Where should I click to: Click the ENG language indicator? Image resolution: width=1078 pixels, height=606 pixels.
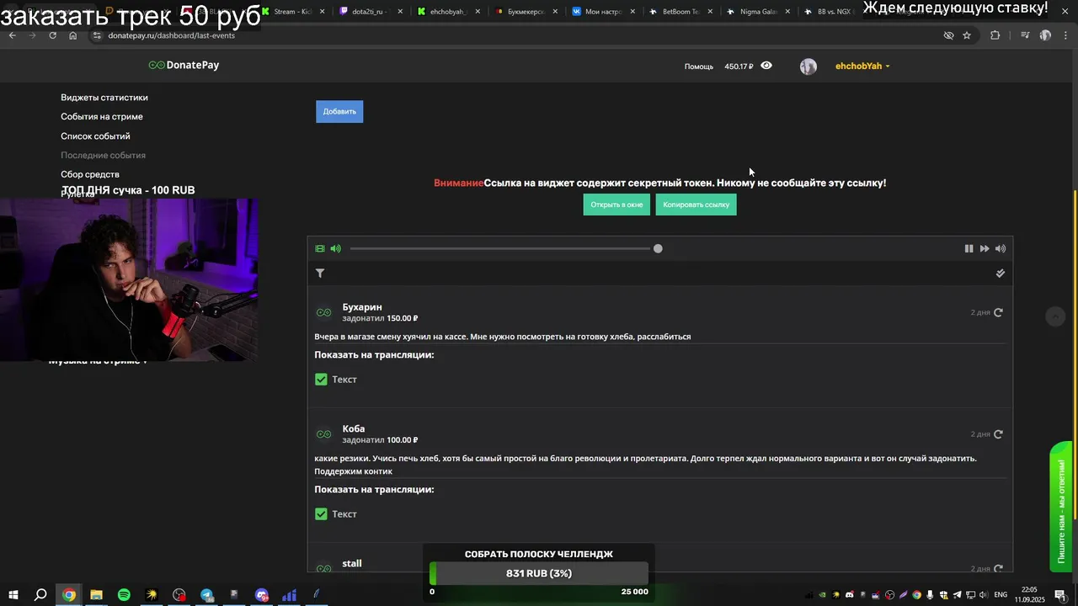pyautogui.click(x=1001, y=595)
